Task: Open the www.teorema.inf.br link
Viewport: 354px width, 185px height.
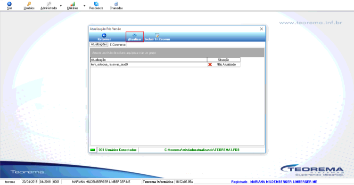Action: pos(311,23)
